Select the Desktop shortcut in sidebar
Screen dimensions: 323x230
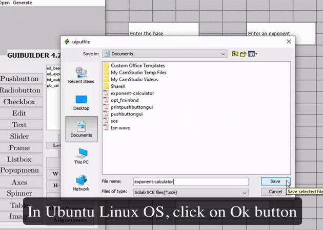click(81, 102)
